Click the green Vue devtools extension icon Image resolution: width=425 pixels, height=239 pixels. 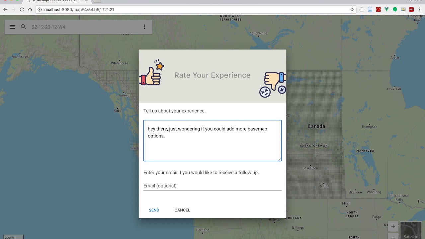[386, 10]
